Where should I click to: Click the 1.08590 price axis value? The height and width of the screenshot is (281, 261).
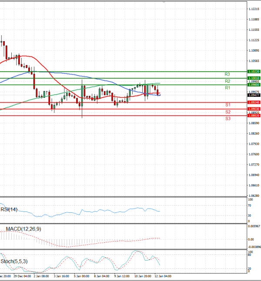(254, 123)
